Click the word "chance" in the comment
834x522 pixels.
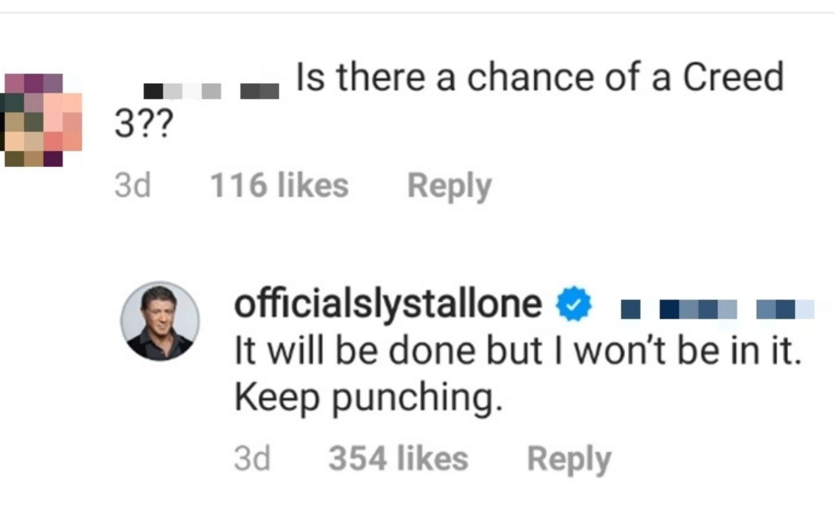[530, 77]
